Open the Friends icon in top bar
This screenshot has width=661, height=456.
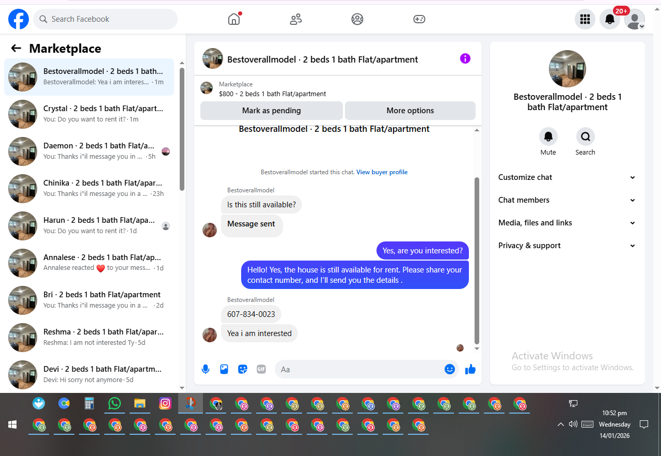point(296,19)
